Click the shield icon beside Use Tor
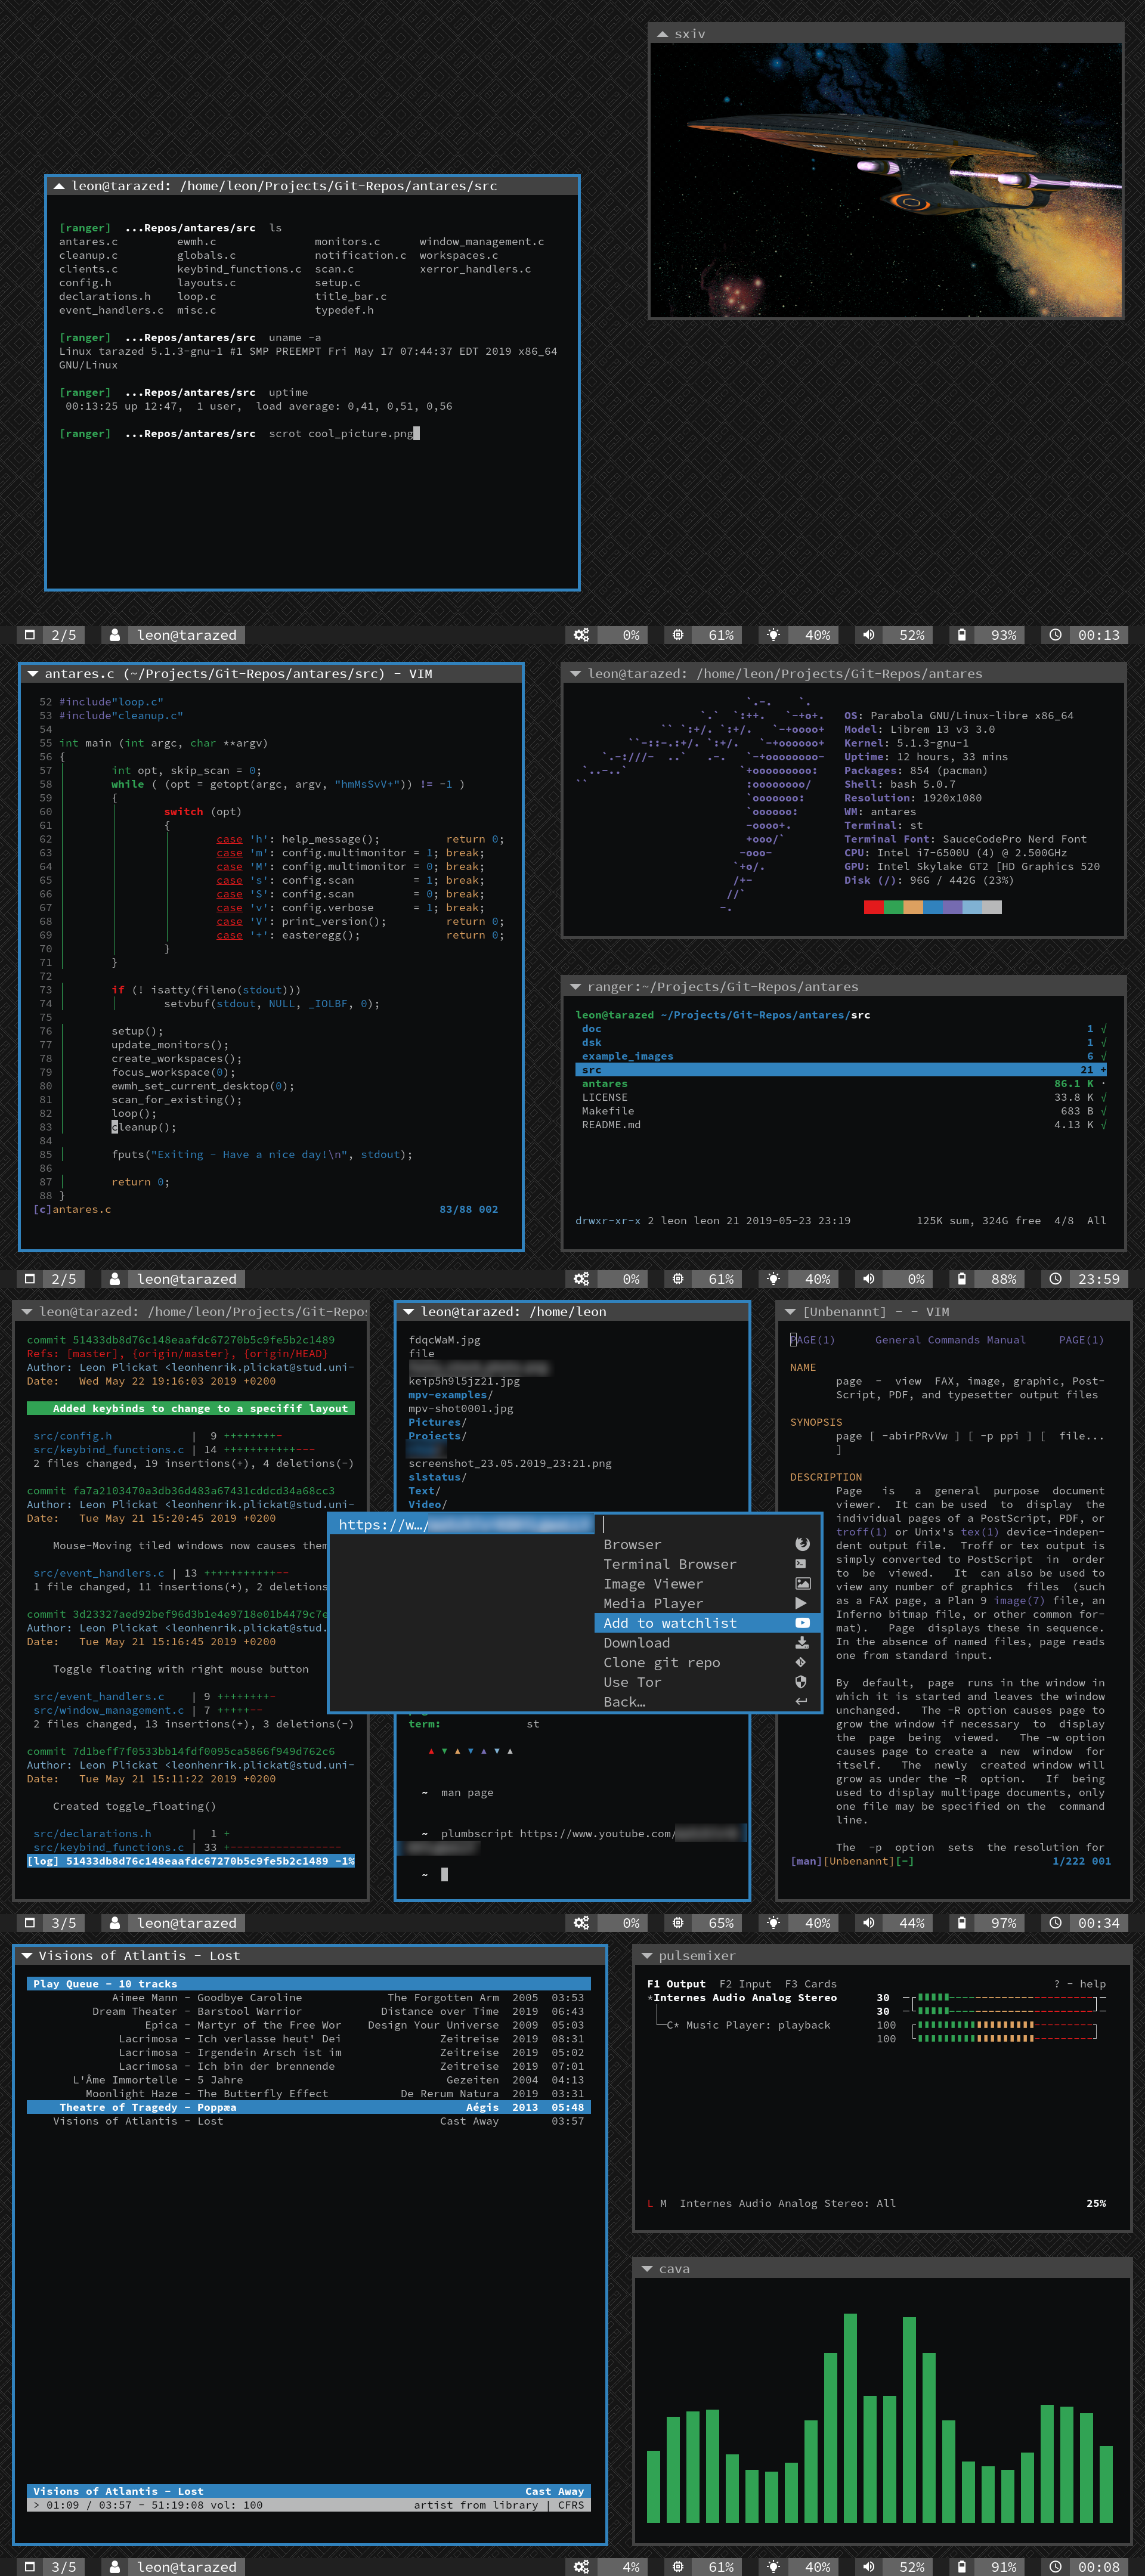 click(801, 1682)
